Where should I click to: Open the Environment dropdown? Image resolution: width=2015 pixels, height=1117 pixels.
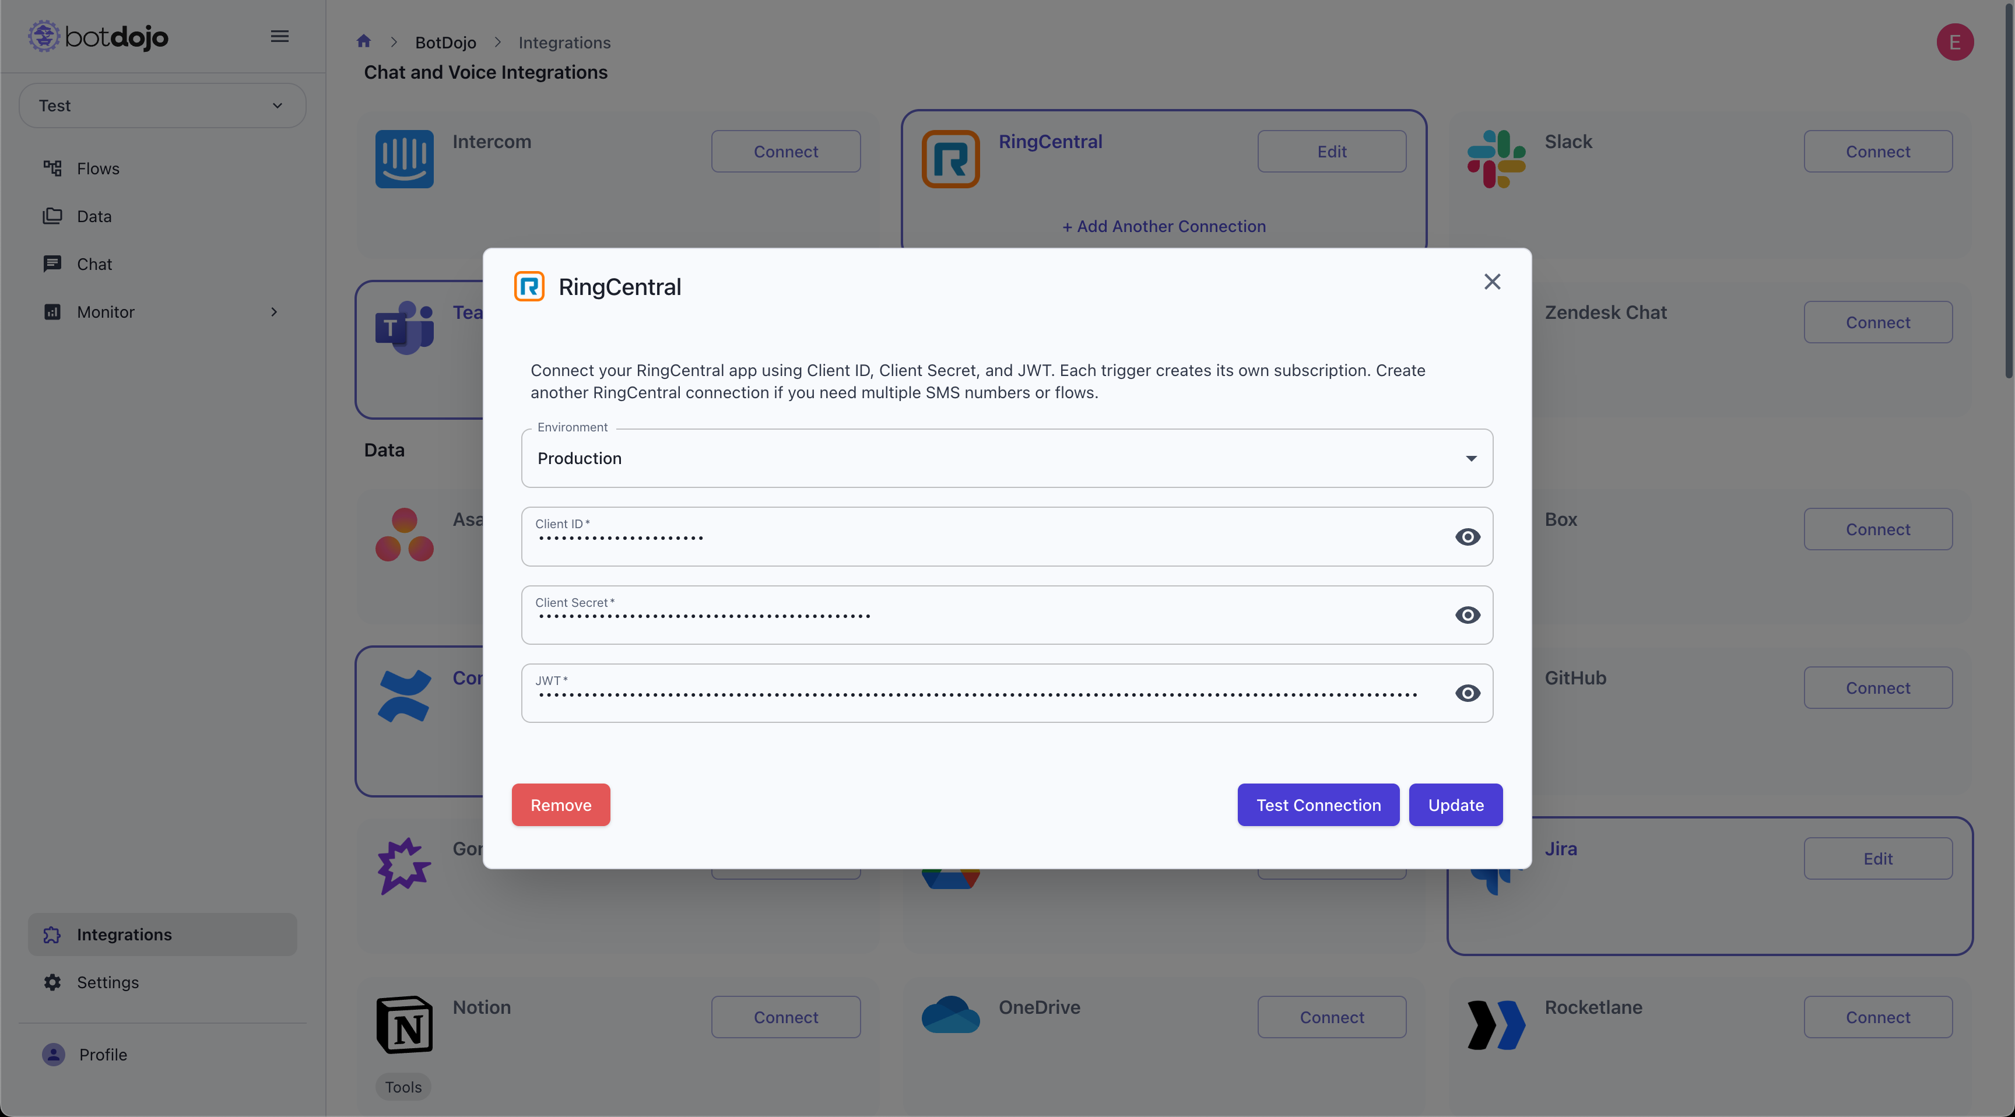1007,458
